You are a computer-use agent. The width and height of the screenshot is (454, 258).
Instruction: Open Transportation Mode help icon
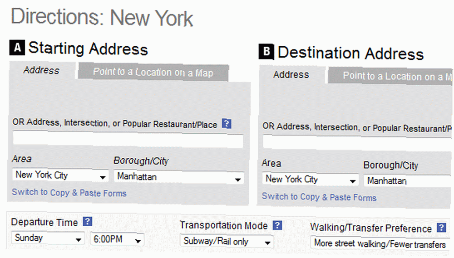point(277,225)
